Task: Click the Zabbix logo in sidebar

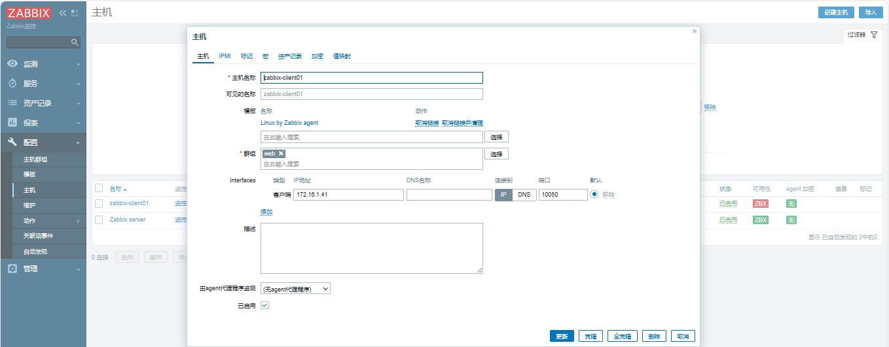Action: (29, 13)
